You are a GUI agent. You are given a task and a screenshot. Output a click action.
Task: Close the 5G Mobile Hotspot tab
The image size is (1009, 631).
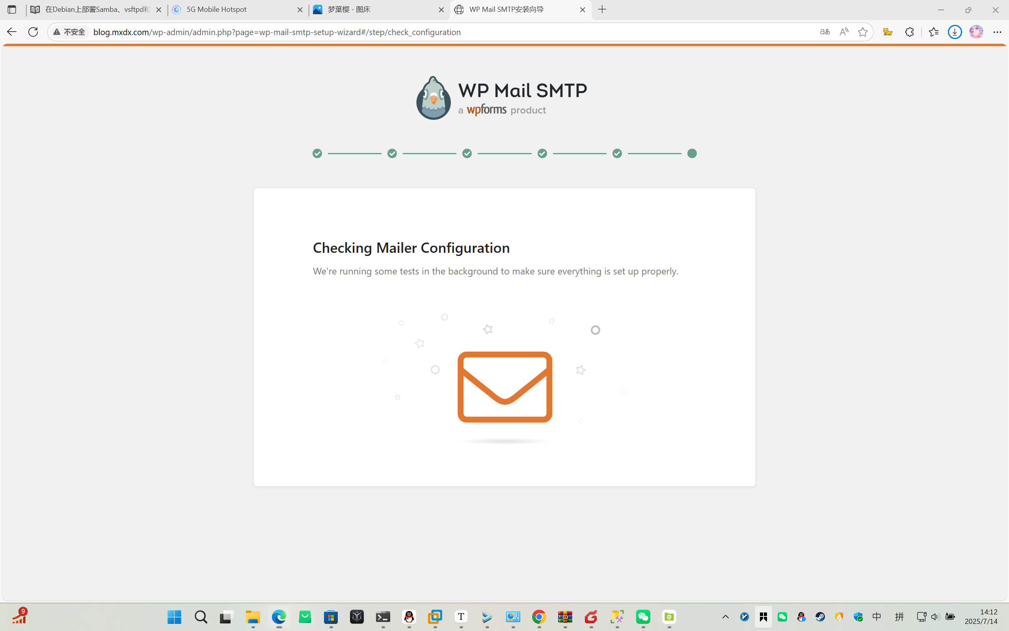click(x=300, y=9)
